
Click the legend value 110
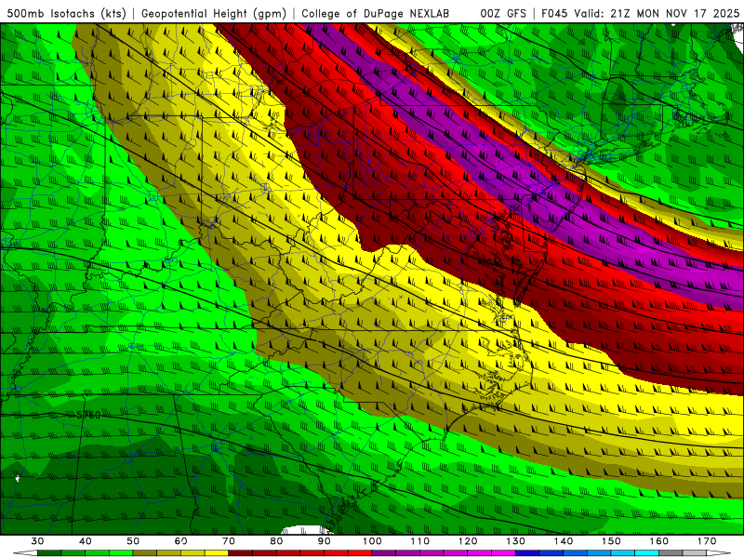(420, 541)
